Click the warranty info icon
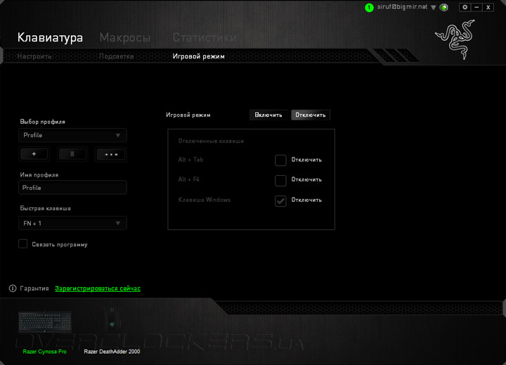Screen dimensions: 506x365 pyautogui.click(x=13, y=288)
